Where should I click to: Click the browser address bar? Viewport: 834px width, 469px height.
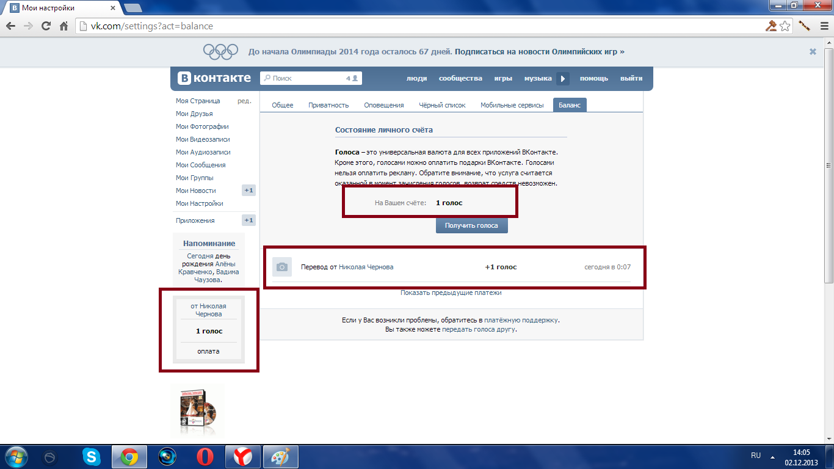[421, 26]
